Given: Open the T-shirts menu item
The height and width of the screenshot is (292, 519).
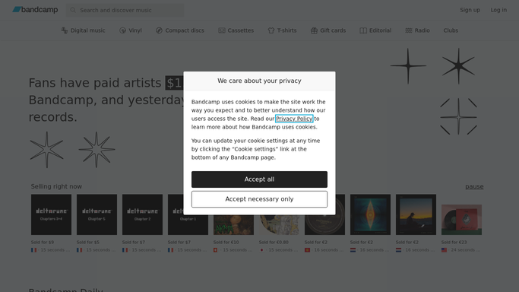Looking at the screenshot, I should (283, 30).
